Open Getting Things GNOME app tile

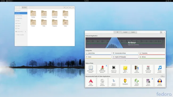tap(91, 69)
